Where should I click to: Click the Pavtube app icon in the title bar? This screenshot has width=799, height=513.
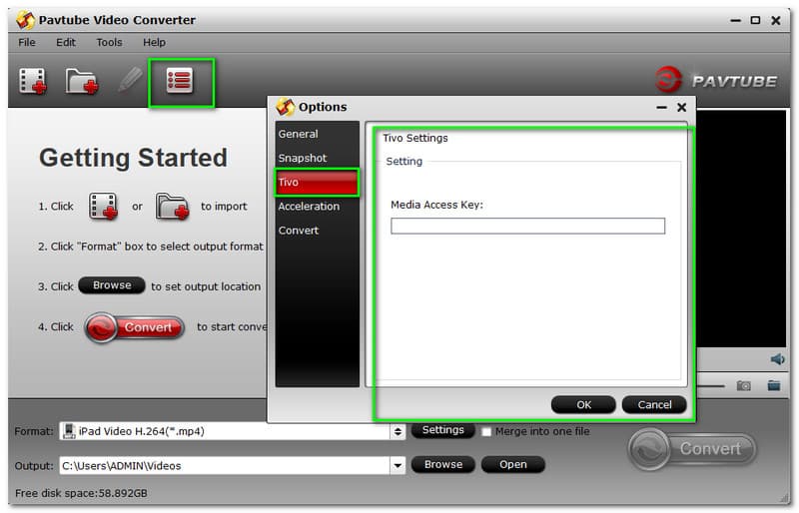pyautogui.click(x=25, y=20)
